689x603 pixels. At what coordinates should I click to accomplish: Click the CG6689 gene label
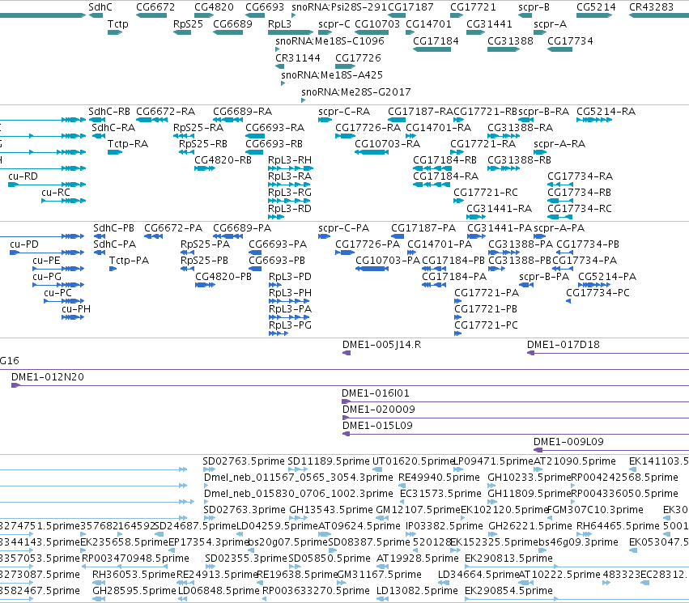point(233,24)
